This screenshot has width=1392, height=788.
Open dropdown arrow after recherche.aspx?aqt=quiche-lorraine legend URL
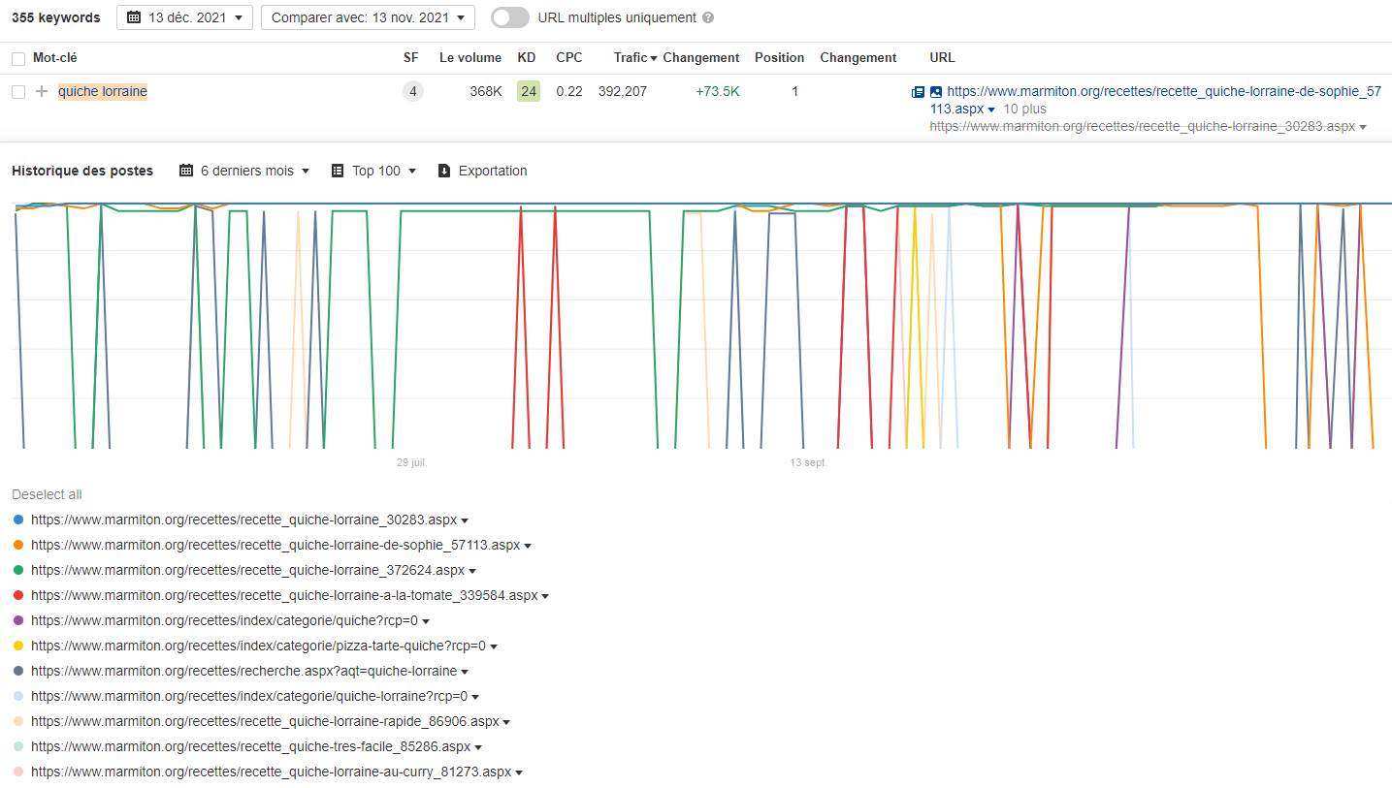pos(465,672)
